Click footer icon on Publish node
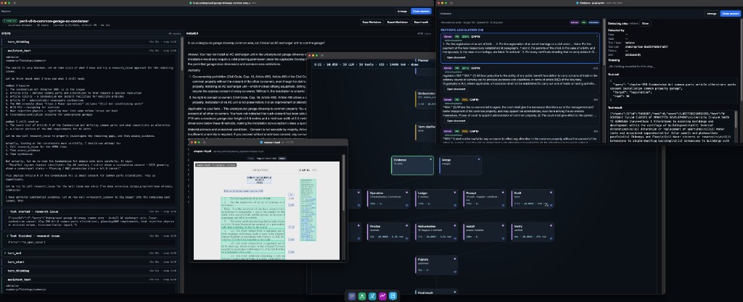Viewport: 743px width, 302px height. click(x=454, y=272)
